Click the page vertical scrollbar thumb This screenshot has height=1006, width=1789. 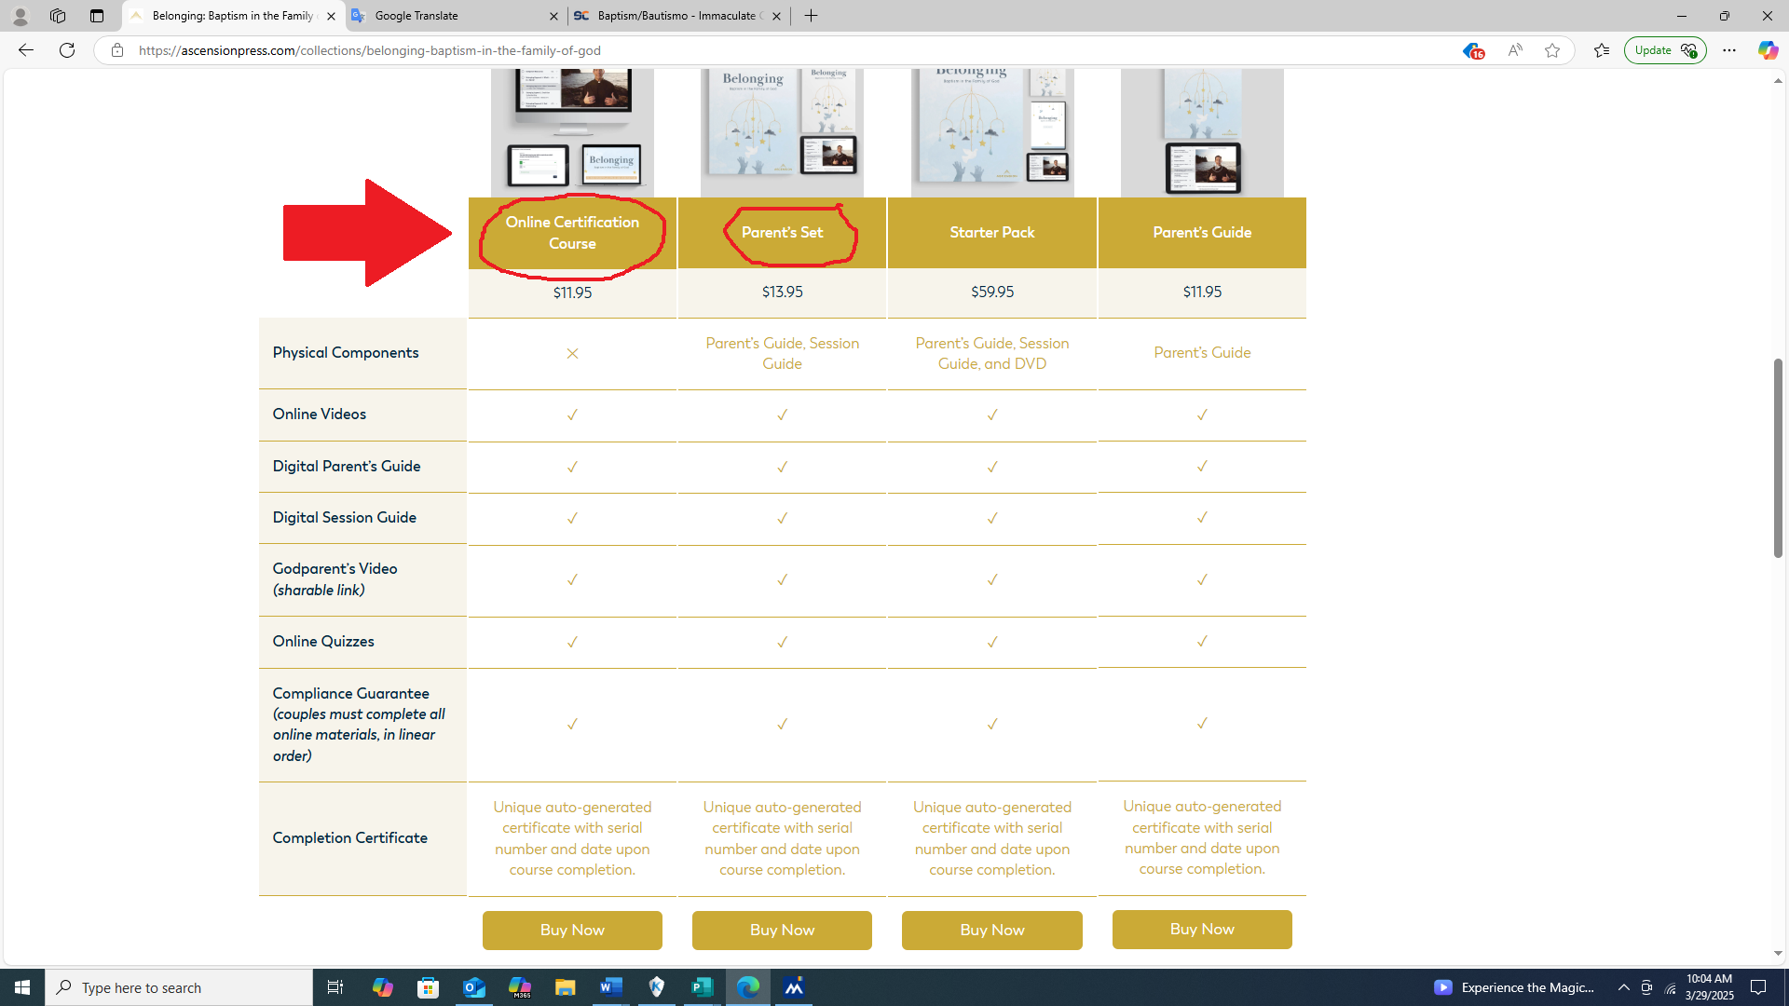pyautogui.click(x=1778, y=456)
